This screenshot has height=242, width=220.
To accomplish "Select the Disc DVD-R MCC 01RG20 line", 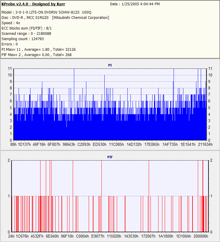I will click(55, 18).
